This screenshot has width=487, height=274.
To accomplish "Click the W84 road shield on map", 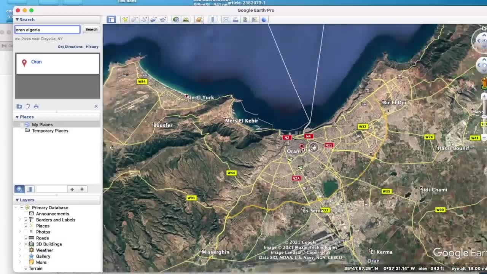I will click(x=142, y=81).
